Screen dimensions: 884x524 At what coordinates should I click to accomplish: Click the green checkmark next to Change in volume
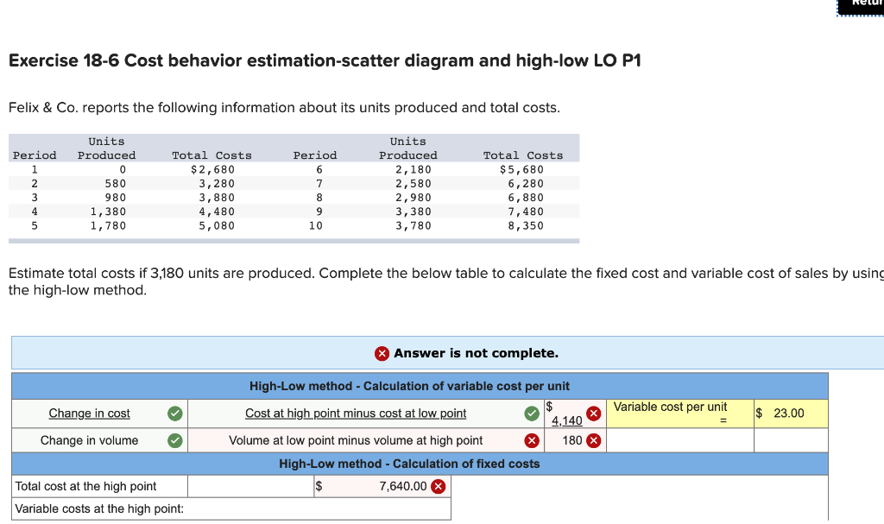175,440
